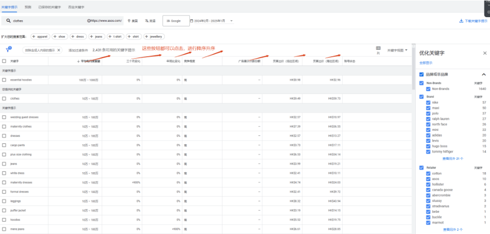Click the search magnifier icon beside 'clothes'
This screenshot has width=490, height=234.
9,21
